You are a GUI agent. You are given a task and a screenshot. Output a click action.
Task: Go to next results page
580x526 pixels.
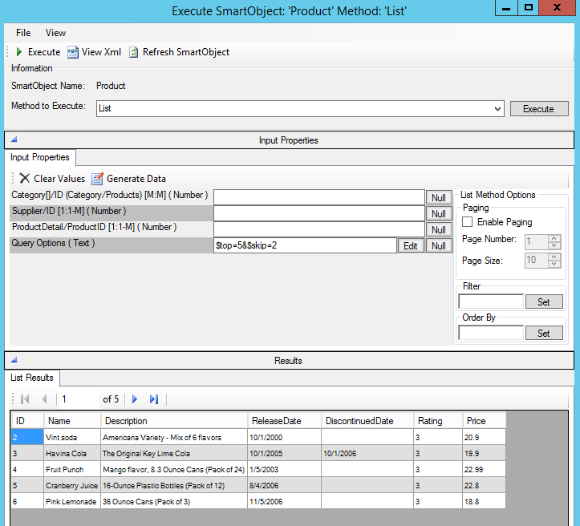click(135, 399)
